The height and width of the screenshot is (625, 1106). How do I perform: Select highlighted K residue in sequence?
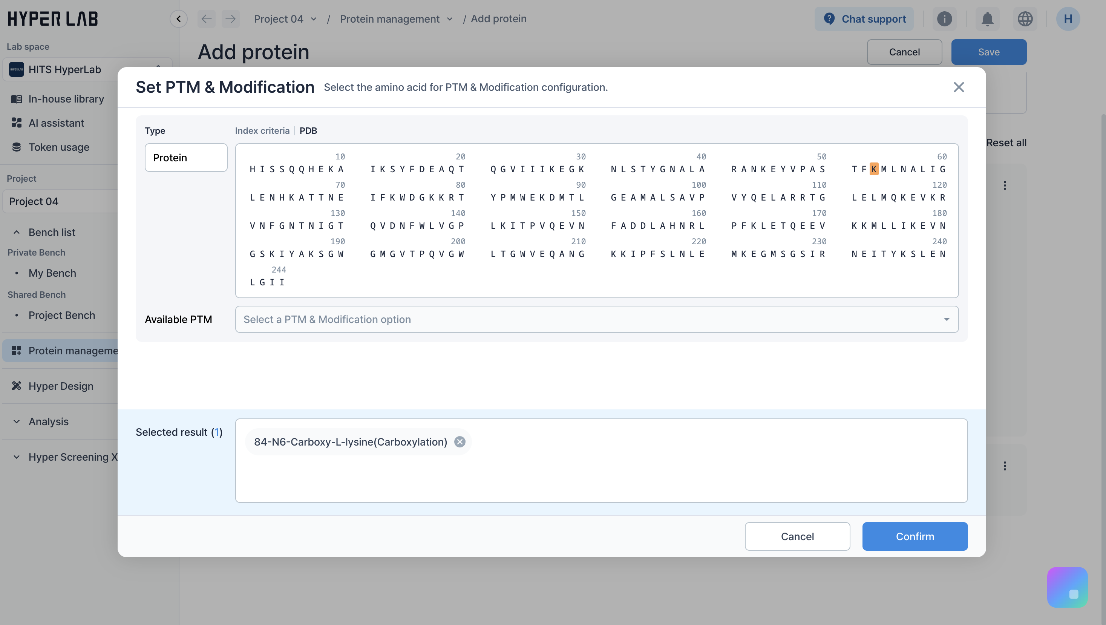(x=874, y=169)
